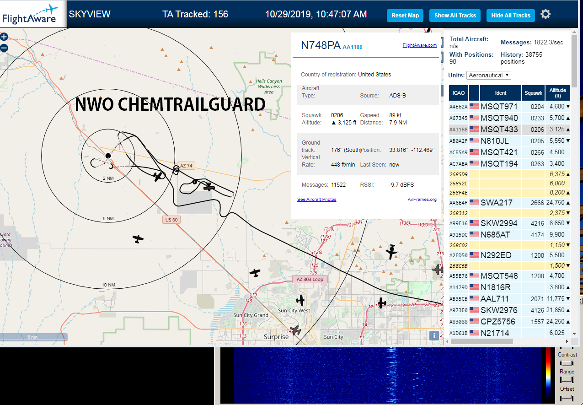Select aircraft icon above the gray airfield block
Viewport: 583px width, 405px height.
(209, 186)
